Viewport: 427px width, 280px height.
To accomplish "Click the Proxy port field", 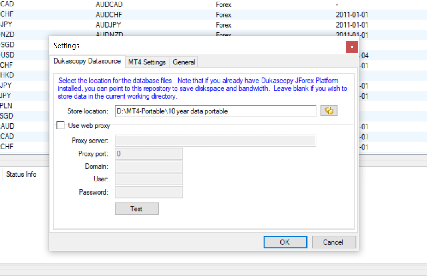I will (x=149, y=154).
